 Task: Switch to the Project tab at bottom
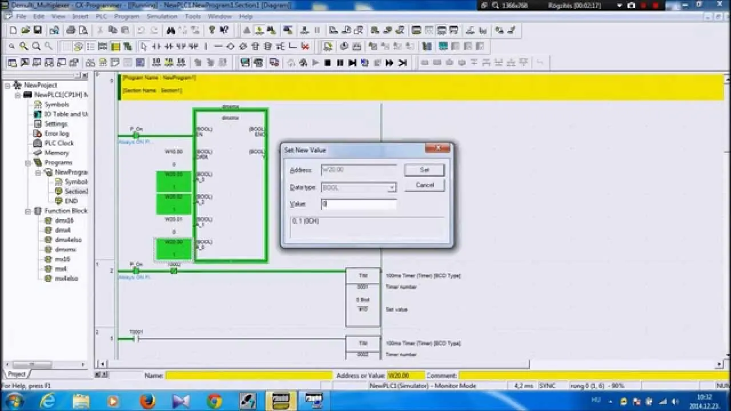pos(17,374)
